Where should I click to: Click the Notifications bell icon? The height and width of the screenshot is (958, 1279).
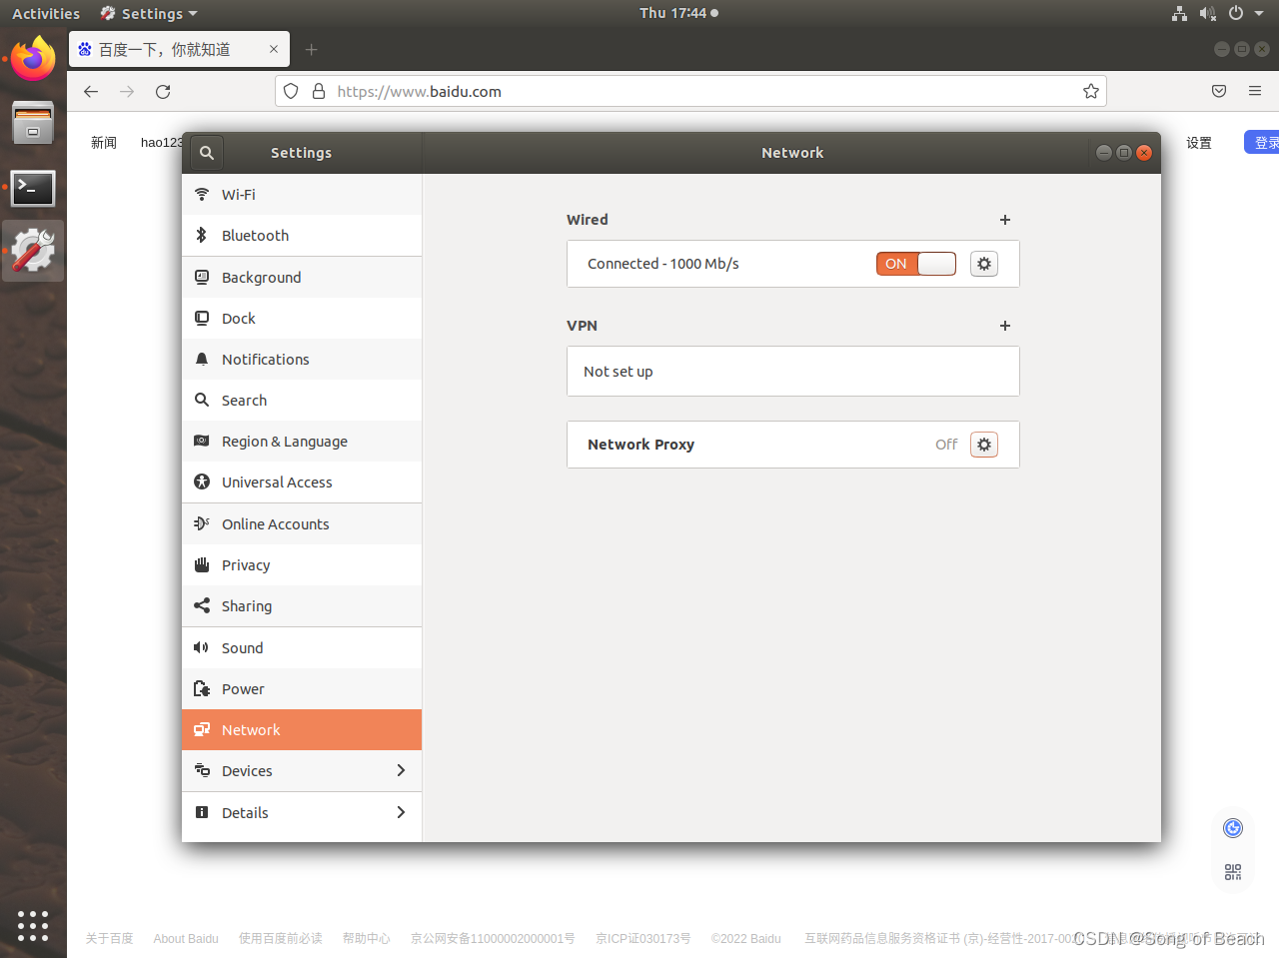tap(202, 359)
